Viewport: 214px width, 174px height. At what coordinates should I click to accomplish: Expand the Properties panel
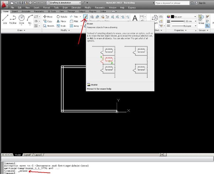click(x=180, y=30)
